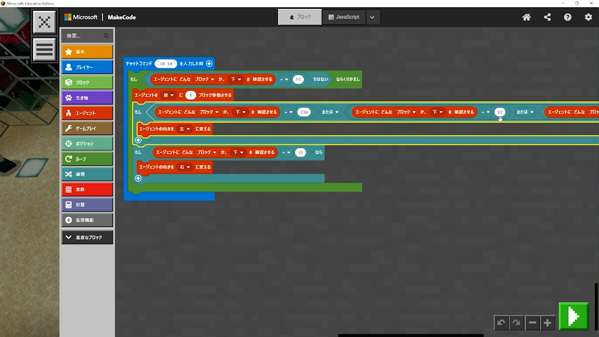The height and width of the screenshot is (337, 599).
Task: Click the plus icon on chat command block
Action: tap(209, 64)
